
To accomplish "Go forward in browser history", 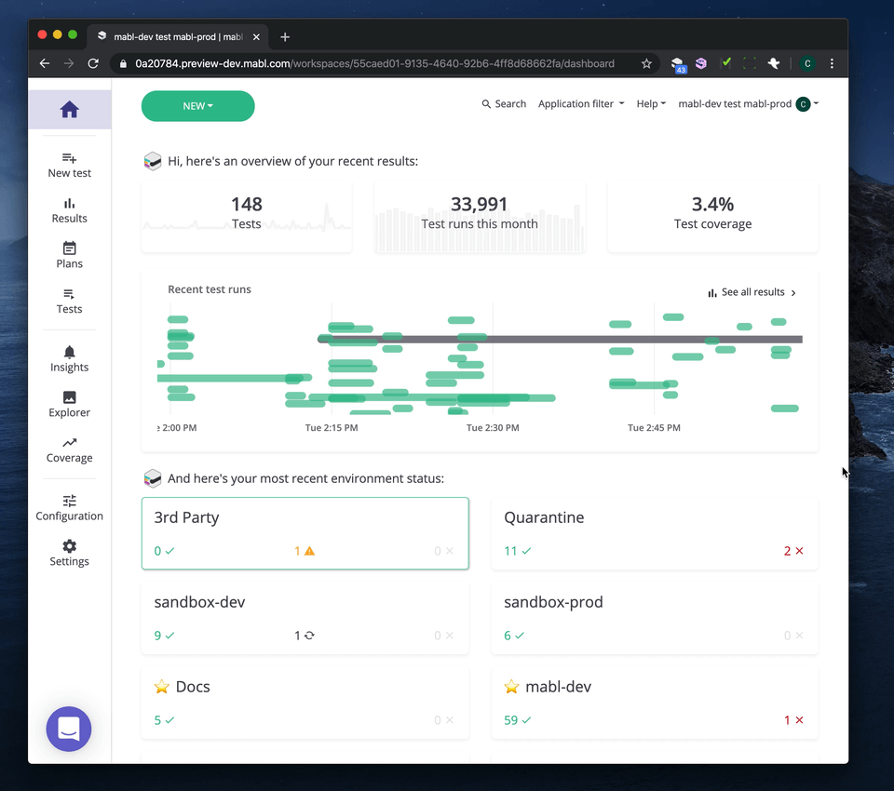I will coord(69,64).
